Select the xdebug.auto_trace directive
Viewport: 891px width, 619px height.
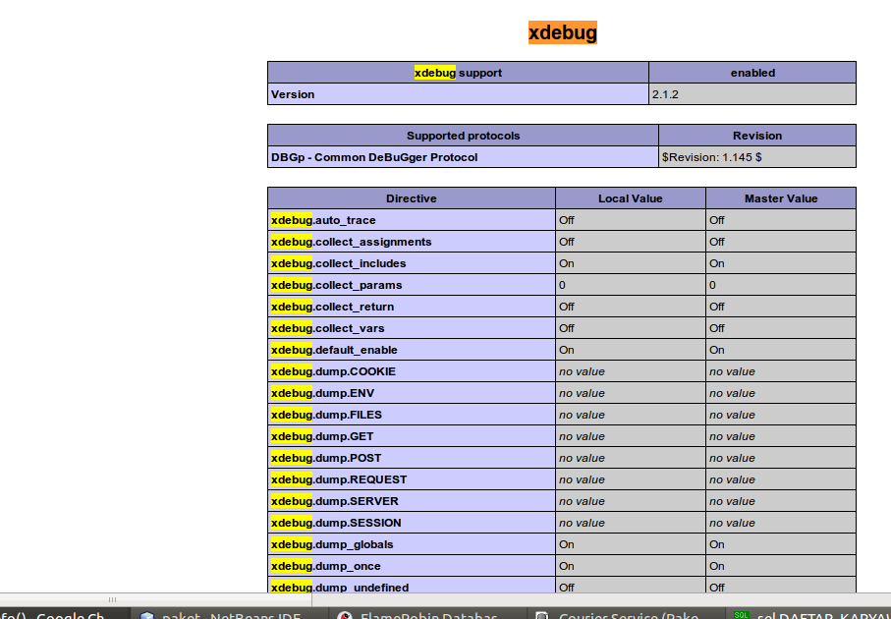point(412,220)
